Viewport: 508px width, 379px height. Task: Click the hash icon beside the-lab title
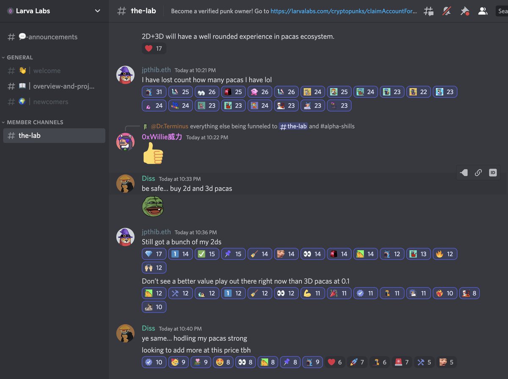121,11
